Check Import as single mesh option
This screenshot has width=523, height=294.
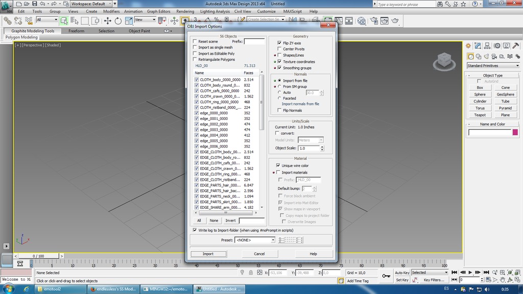tap(195, 47)
